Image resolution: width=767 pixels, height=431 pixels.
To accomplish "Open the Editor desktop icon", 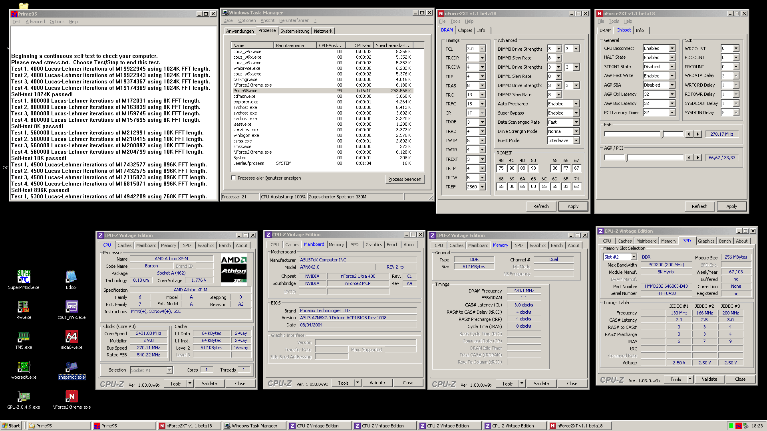I will pyautogui.click(x=72, y=277).
